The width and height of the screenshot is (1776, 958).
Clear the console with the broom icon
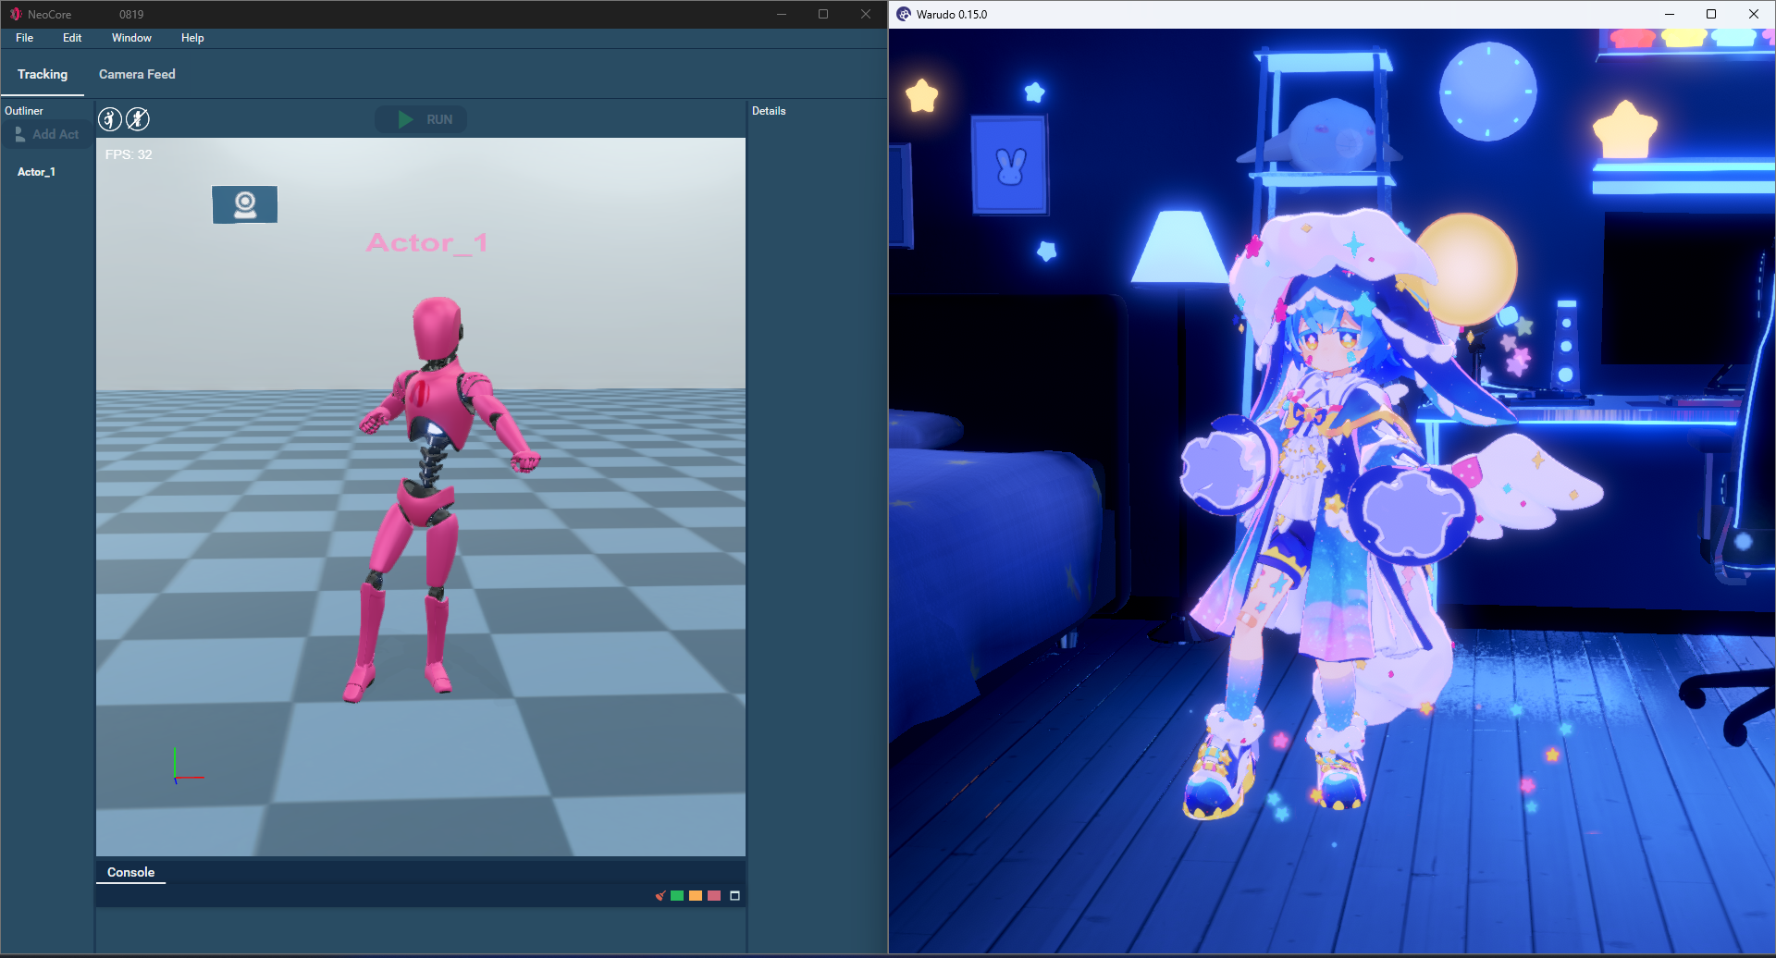click(x=660, y=895)
